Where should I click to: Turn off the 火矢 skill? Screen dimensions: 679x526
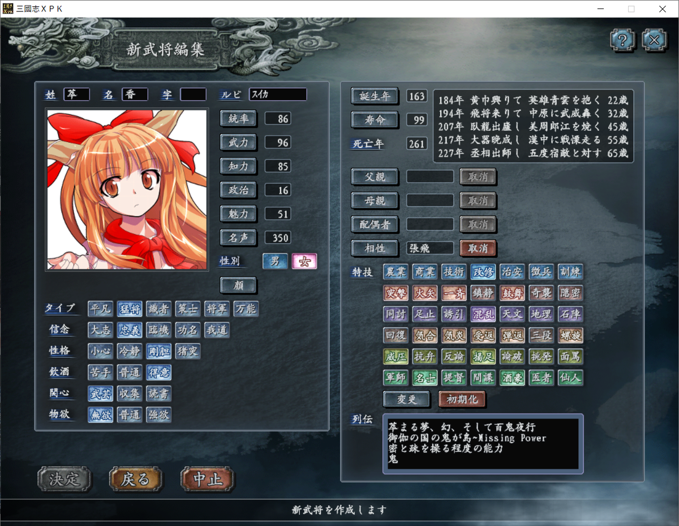pos(424,293)
